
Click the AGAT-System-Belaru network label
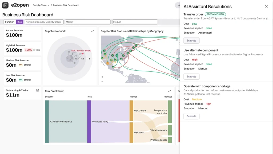(81, 51)
